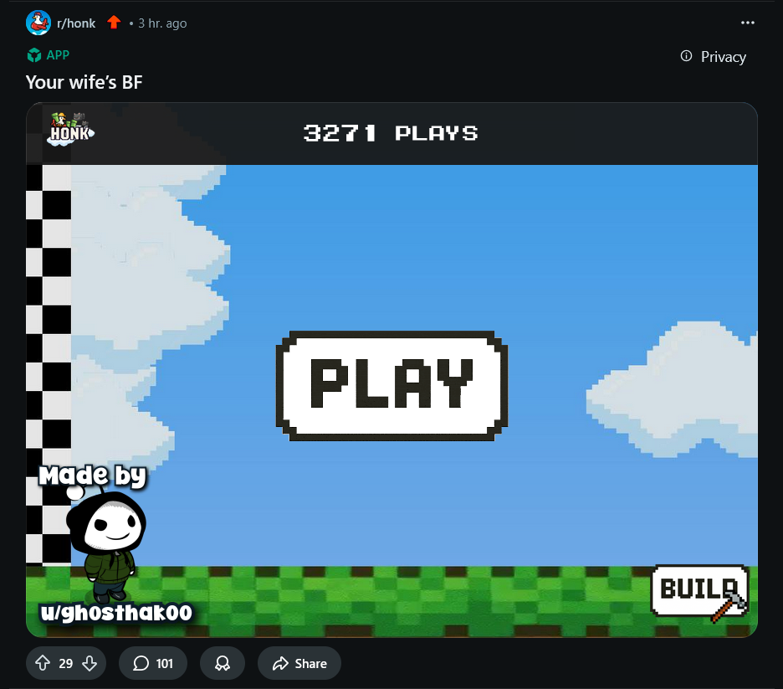This screenshot has height=689, width=783.
Task: Click the HONK game logo
Action: point(71,130)
